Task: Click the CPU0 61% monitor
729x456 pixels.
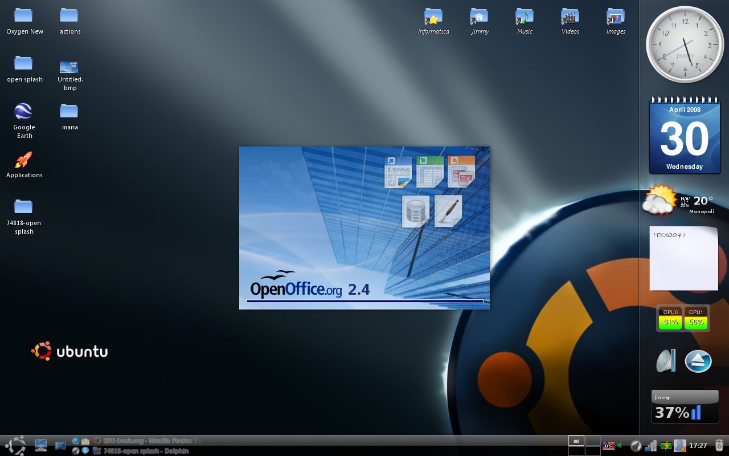Action: [x=670, y=318]
